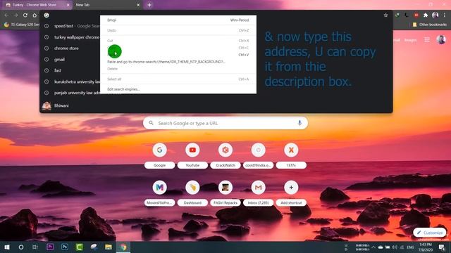Open the Gmail Inbox shortcut tile
This screenshot has width=451, height=253.
259,194
